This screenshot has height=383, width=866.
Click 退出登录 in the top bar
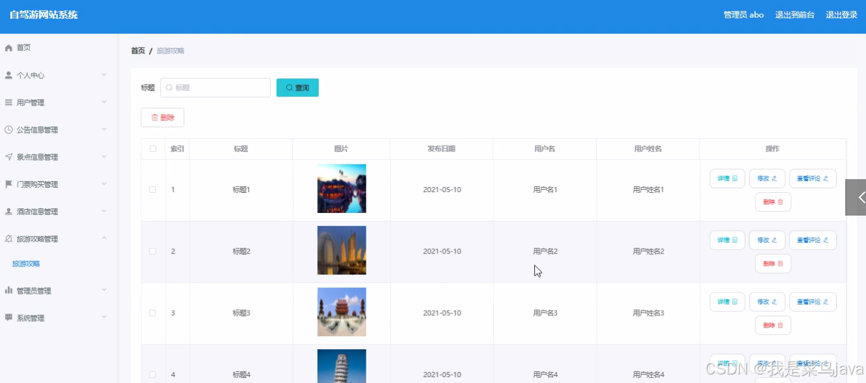click(x=841, y=15)
